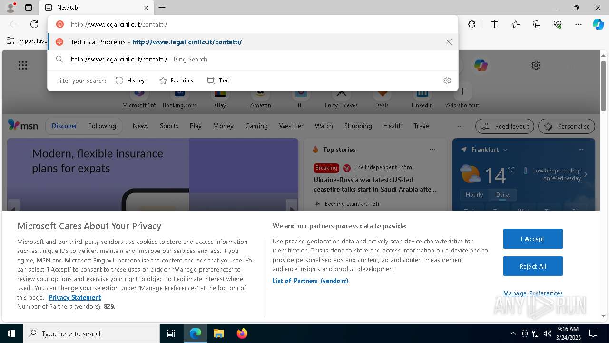The image size is (609, 343).
Task: Open the Booking.com shortcut
Action: pos(179,98)
